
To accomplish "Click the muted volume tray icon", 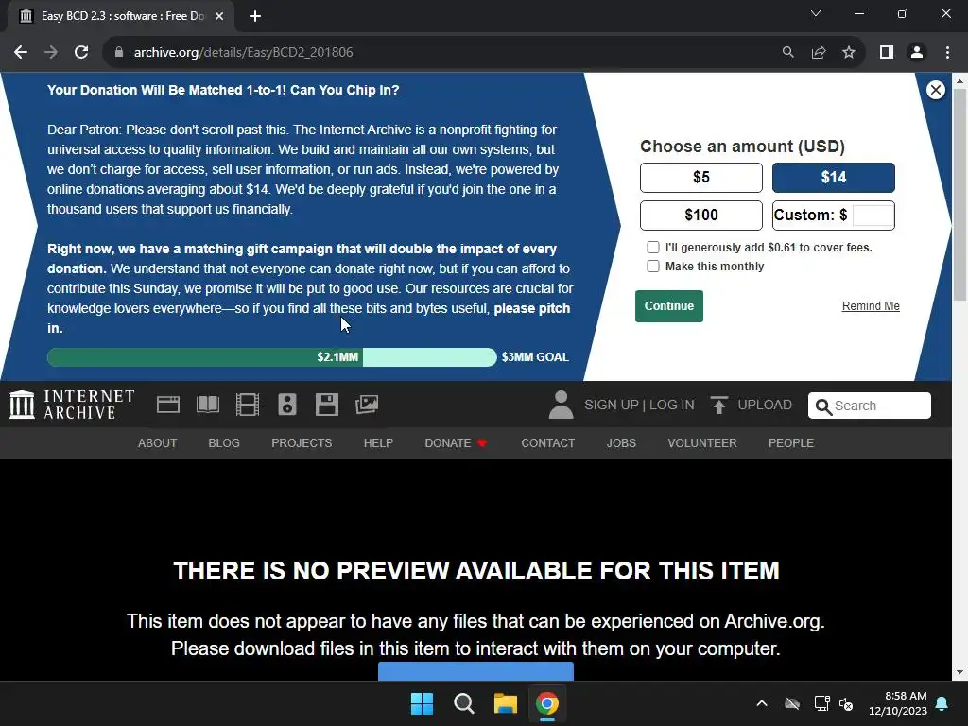I will [846, 703].
